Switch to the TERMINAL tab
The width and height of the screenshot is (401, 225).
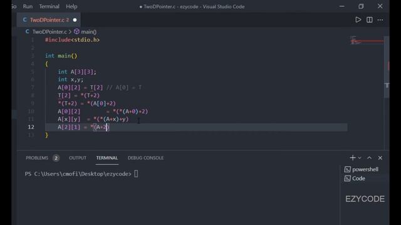click(107, 158)
